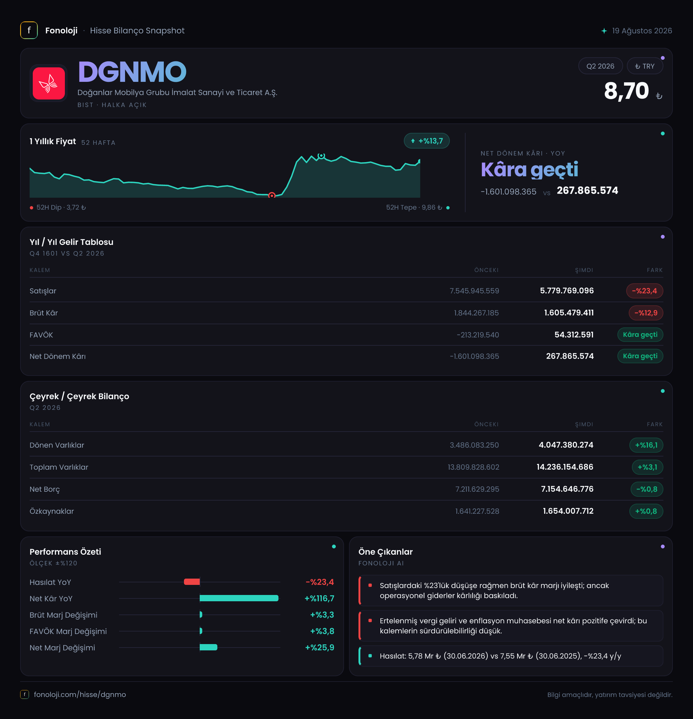Click the red dot beside 52H Dip

pyautogui.click(x=31, y=208)
